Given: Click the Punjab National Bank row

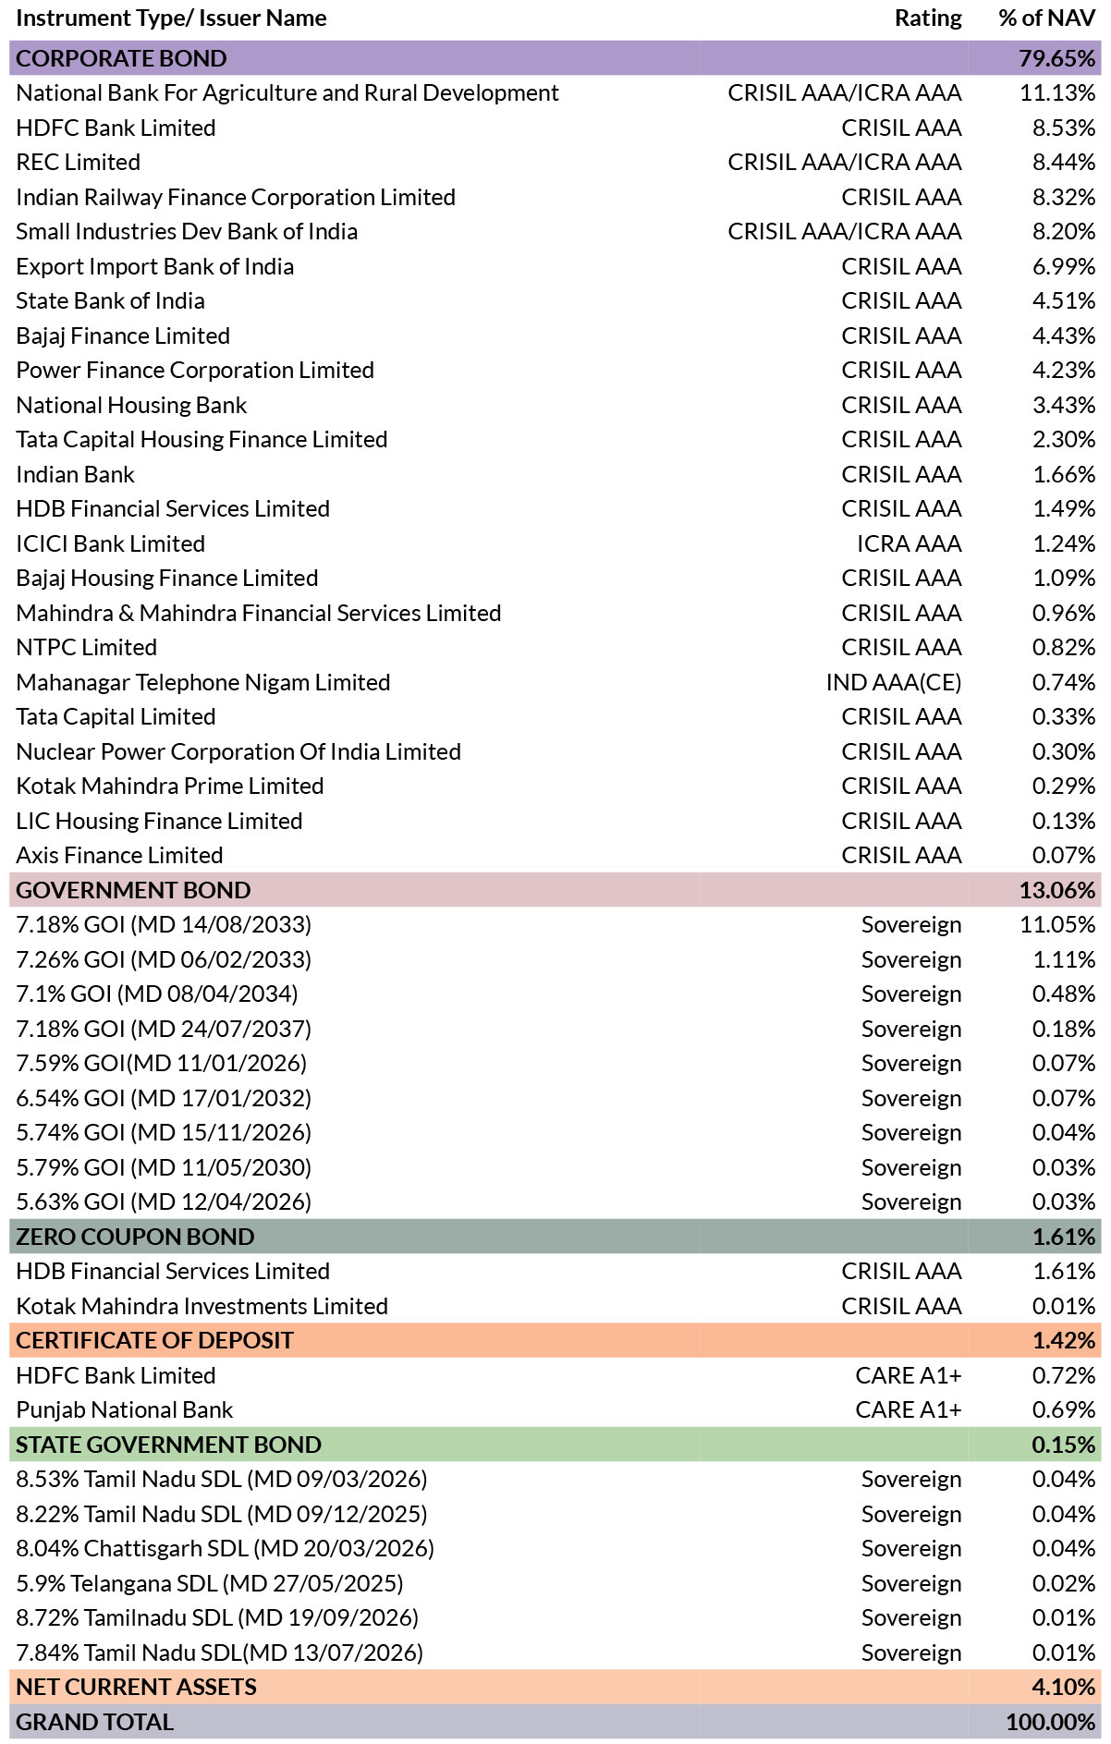Looking at the screenshot, I should coord(555,1409).
